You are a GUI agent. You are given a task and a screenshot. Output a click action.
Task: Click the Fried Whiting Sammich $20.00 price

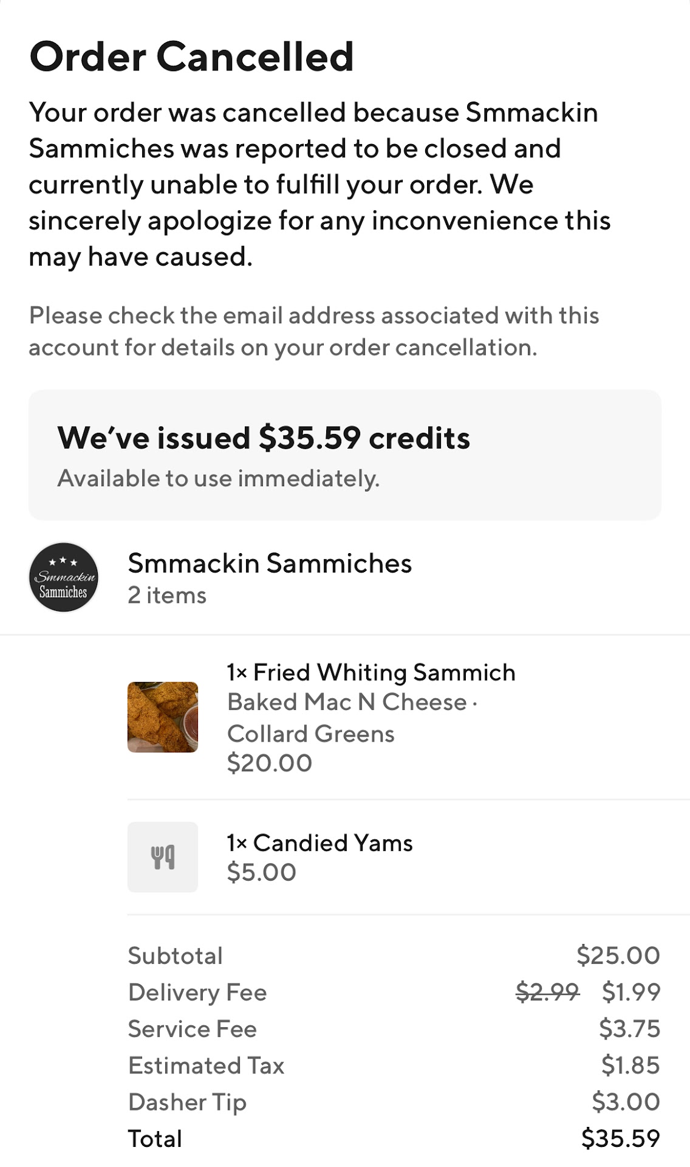[270, 763]
